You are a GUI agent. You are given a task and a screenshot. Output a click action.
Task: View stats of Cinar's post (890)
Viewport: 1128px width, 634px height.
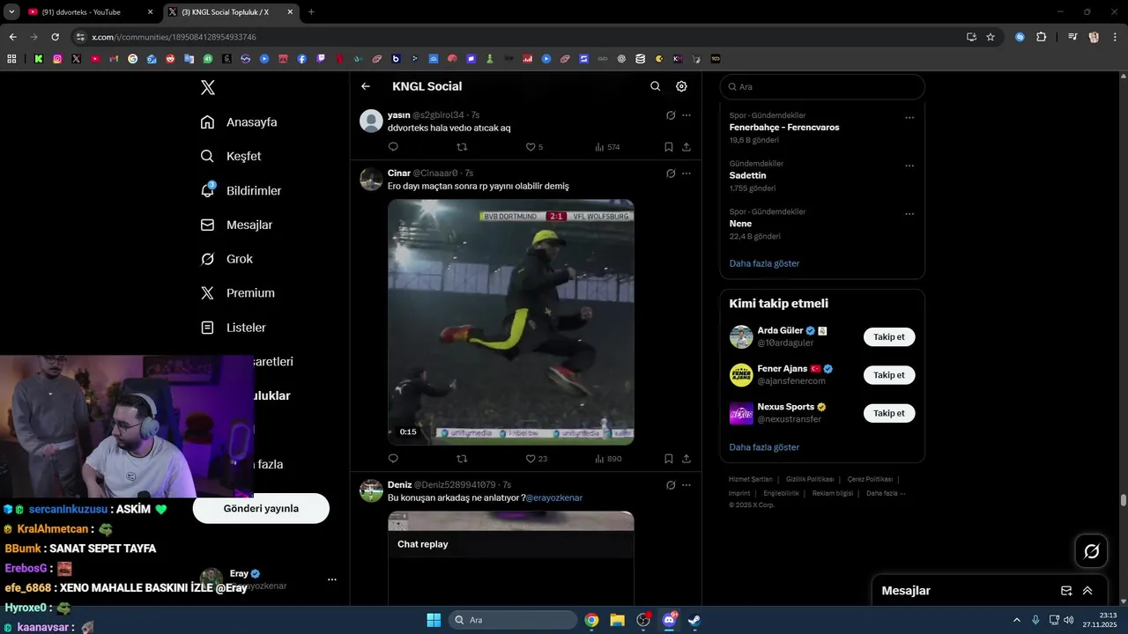click(x=608, y=459)
